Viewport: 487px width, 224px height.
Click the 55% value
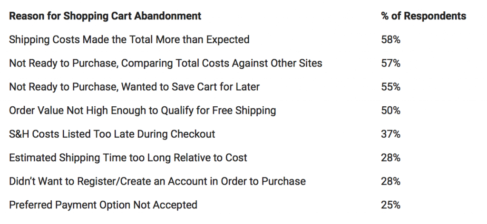(x=391, y=87)
